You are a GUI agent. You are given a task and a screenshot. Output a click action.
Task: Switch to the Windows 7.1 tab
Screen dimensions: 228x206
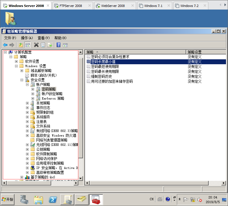[155, 6]
